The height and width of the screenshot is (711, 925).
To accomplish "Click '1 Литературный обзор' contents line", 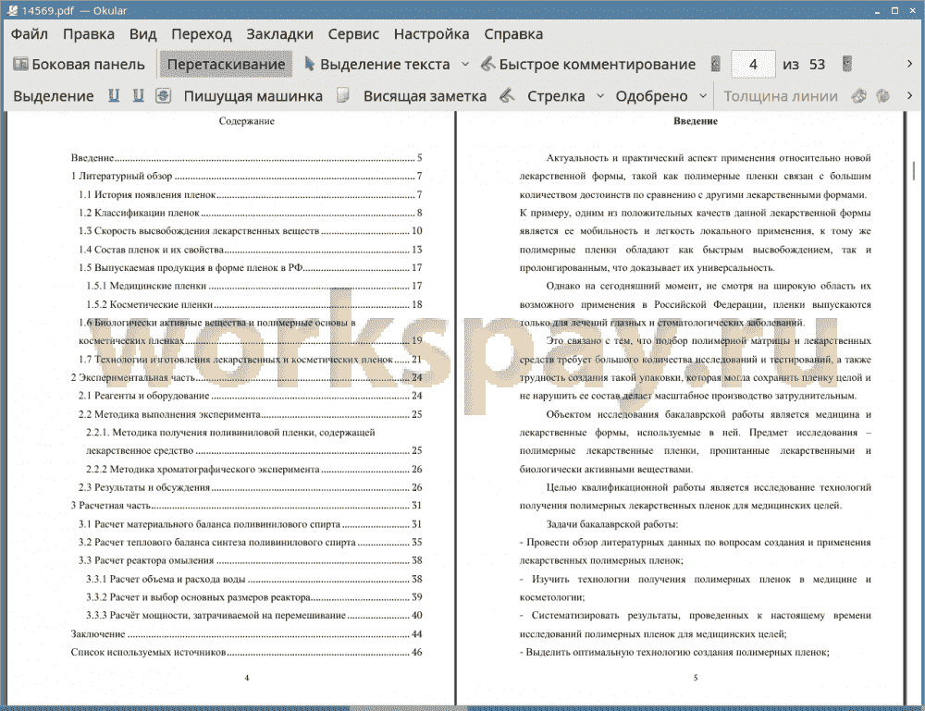I will (247, 176).
